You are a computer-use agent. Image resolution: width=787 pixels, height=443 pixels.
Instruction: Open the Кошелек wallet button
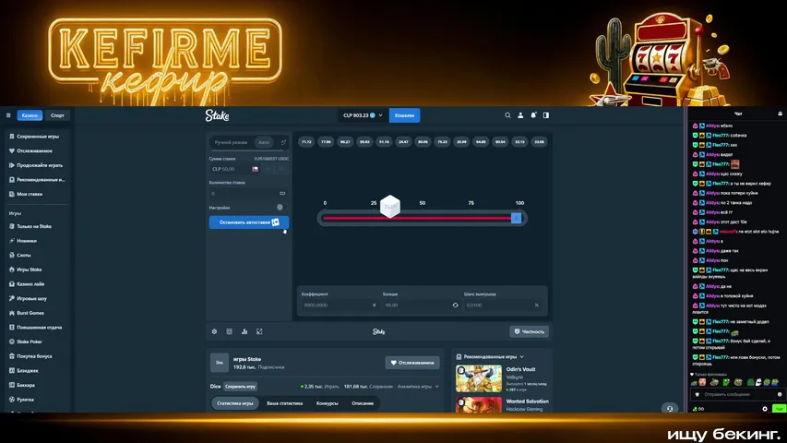pyautogui.click(x=404, y=115)
